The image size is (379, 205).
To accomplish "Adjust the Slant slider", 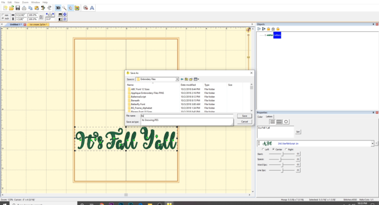I will pyautogui.click(x=282, y=154).
